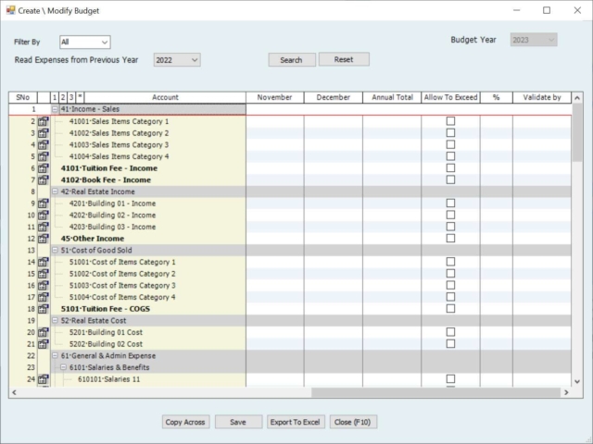Image resolution: width=593 pixels, height=444 pixels.
Task: Open the row icon for 4102 Book Fee - Income
Action: coord(44,180)
